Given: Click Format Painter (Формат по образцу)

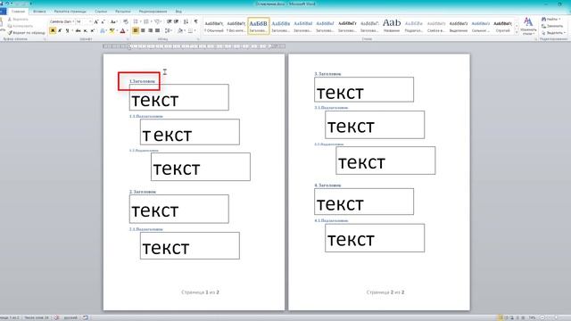Looking at the screenshot, I should point(27,32).
